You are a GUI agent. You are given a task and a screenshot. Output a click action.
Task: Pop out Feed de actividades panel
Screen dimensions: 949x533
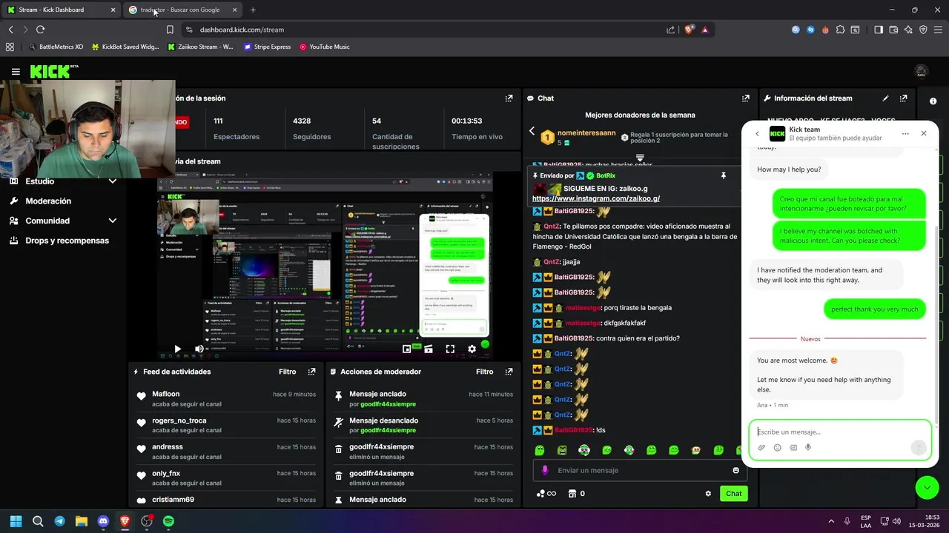[x=311, y=372]
